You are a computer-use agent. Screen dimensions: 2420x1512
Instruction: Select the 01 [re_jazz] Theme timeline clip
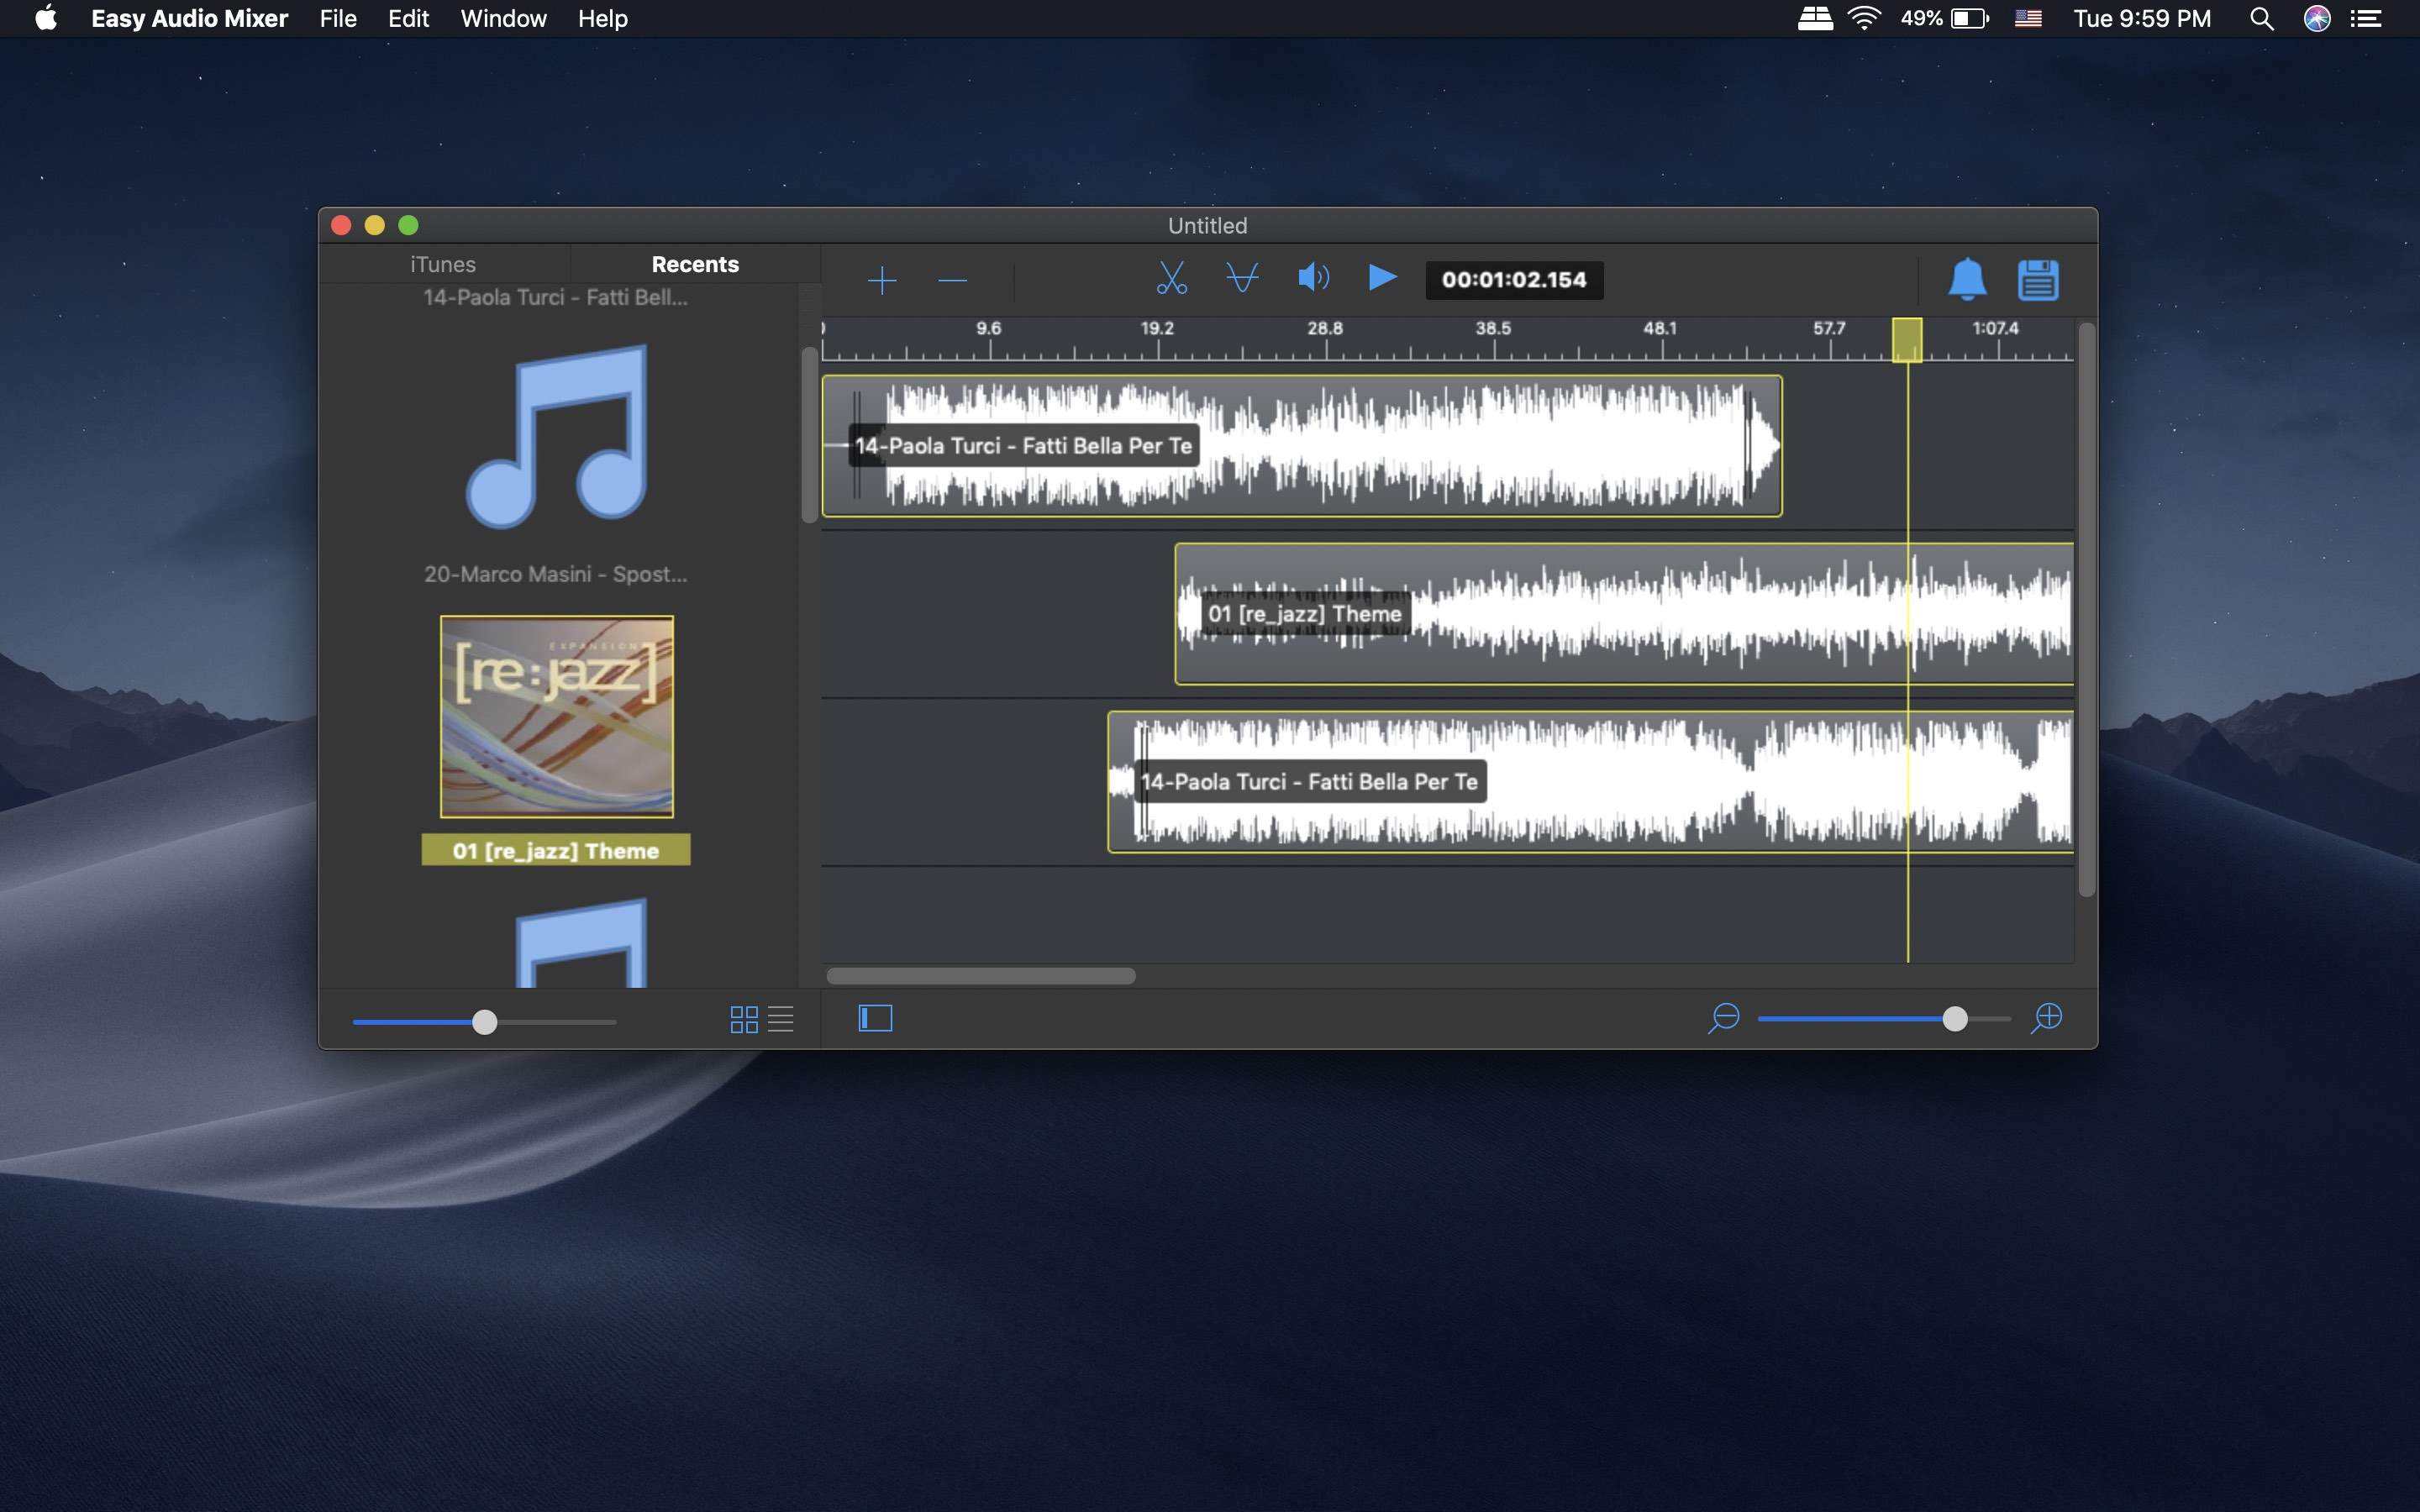[1624, 614]
